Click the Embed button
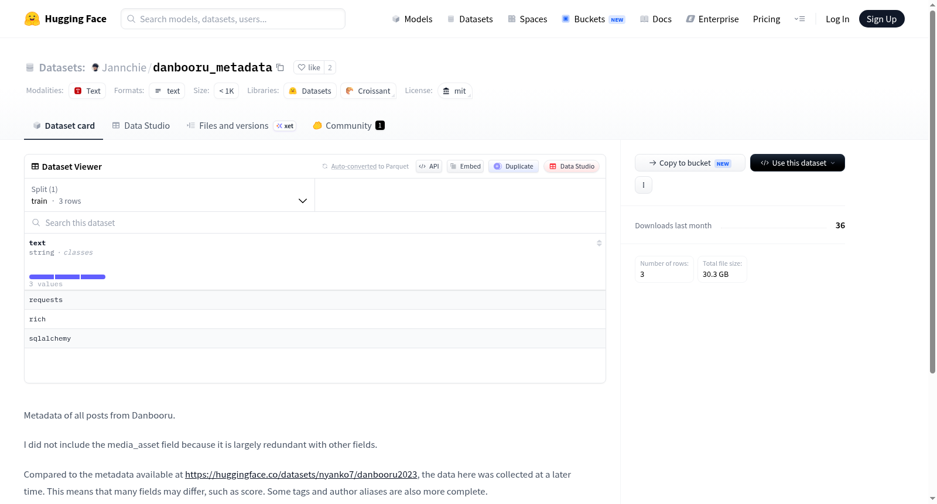 pos(466,166)
